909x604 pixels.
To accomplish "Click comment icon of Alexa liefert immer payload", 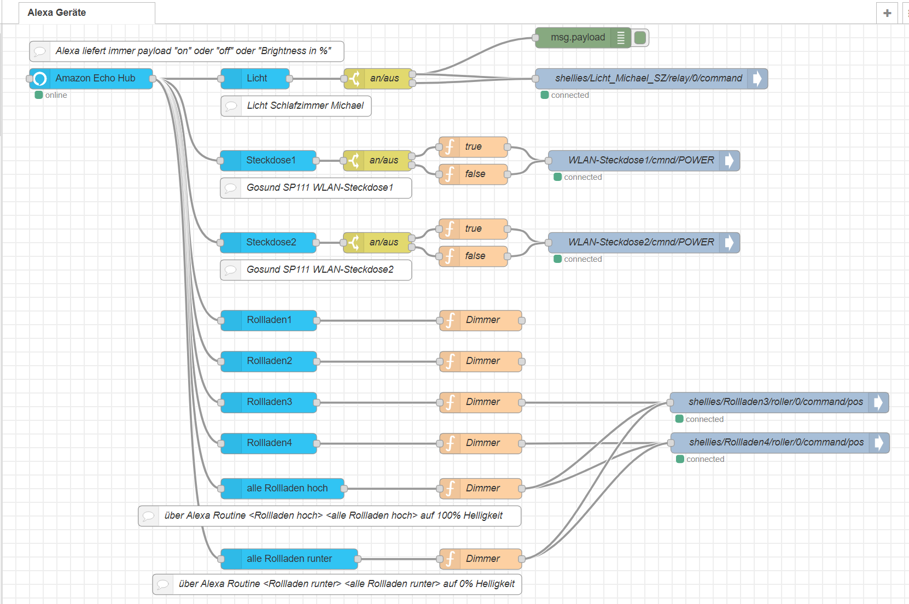I will pyautogui.click(x=40, y=51).
